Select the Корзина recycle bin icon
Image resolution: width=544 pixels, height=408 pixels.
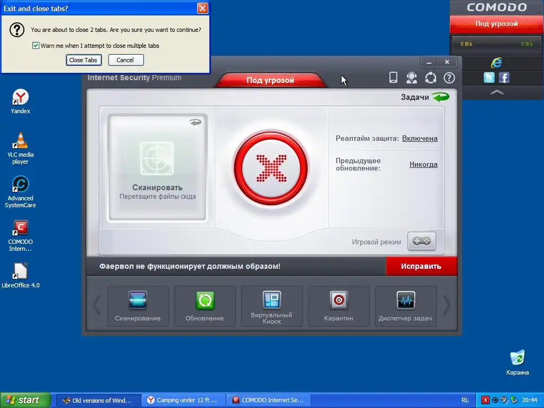coord(517,362)
